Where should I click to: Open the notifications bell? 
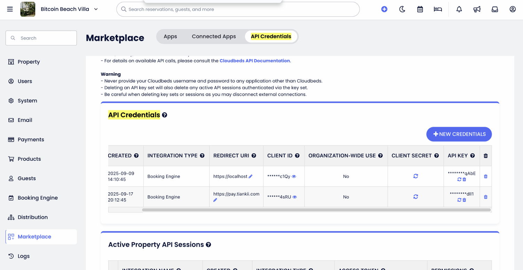pyautogui.click(x=459, y=9)
